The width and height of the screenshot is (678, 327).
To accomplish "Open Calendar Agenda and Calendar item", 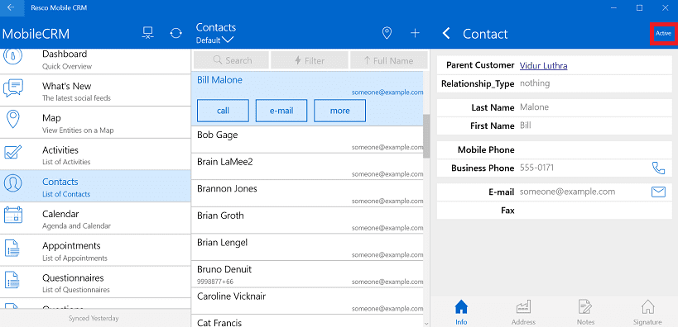I will pyautogui.click(x=95, y=219).
